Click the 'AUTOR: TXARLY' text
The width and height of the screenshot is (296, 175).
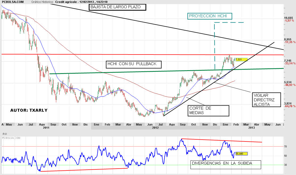[29, 110]
